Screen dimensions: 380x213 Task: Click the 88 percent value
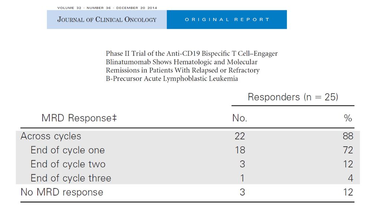tap(348, 136)
